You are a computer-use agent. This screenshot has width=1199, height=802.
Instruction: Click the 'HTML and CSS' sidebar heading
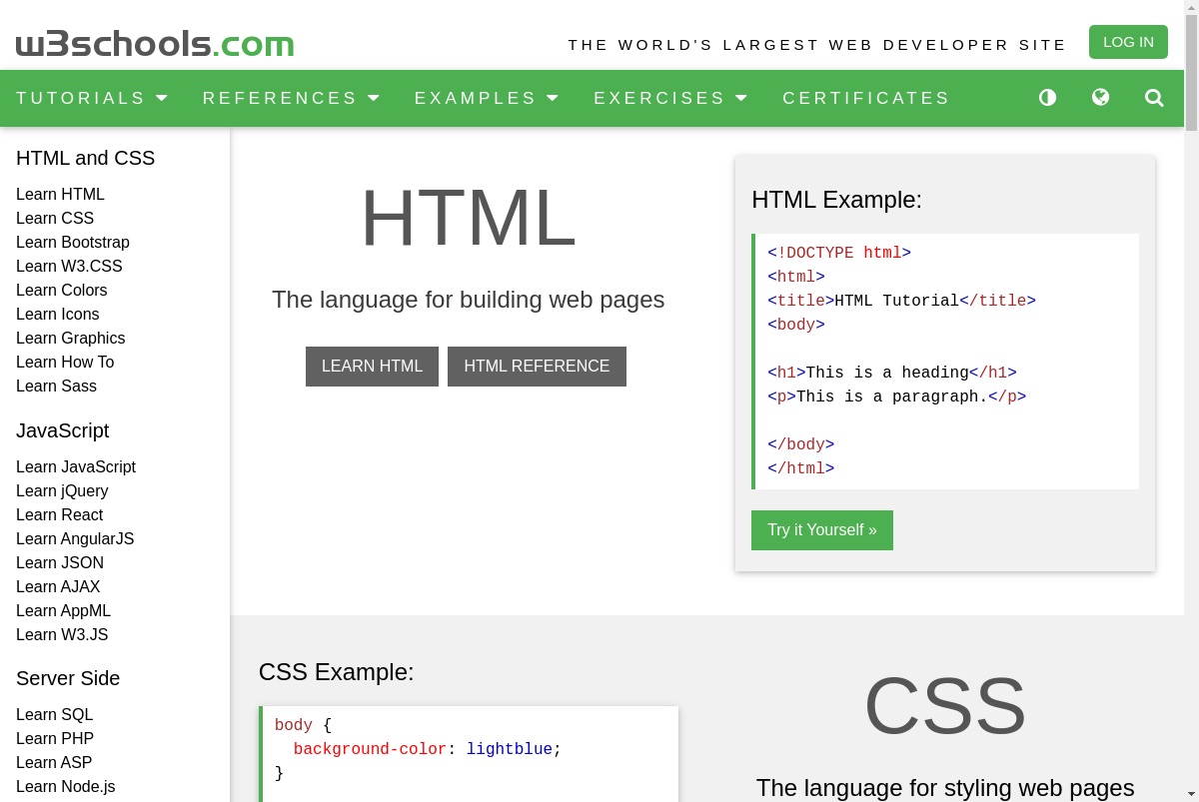click(85, 158)
